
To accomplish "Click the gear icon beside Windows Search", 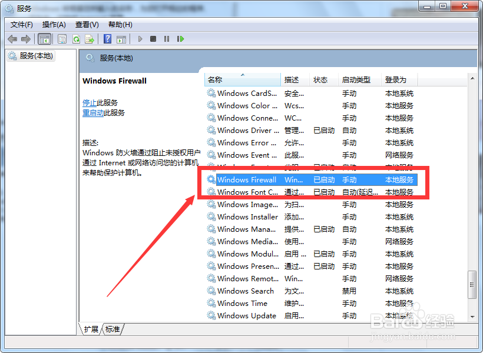I will pos(211,291).
